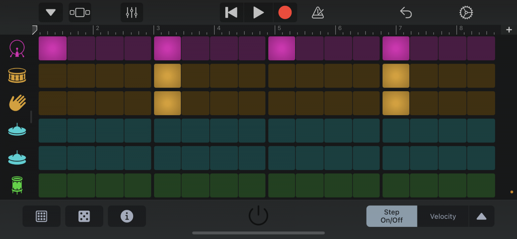Open the track mixer controls
The width and height of the screenshot is (517, 239).
click(131, 12)
